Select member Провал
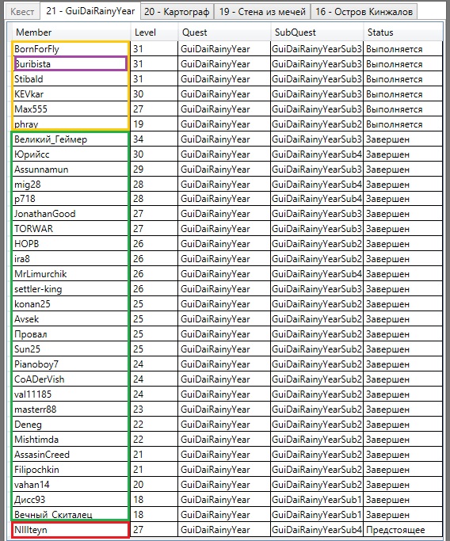 71,334
